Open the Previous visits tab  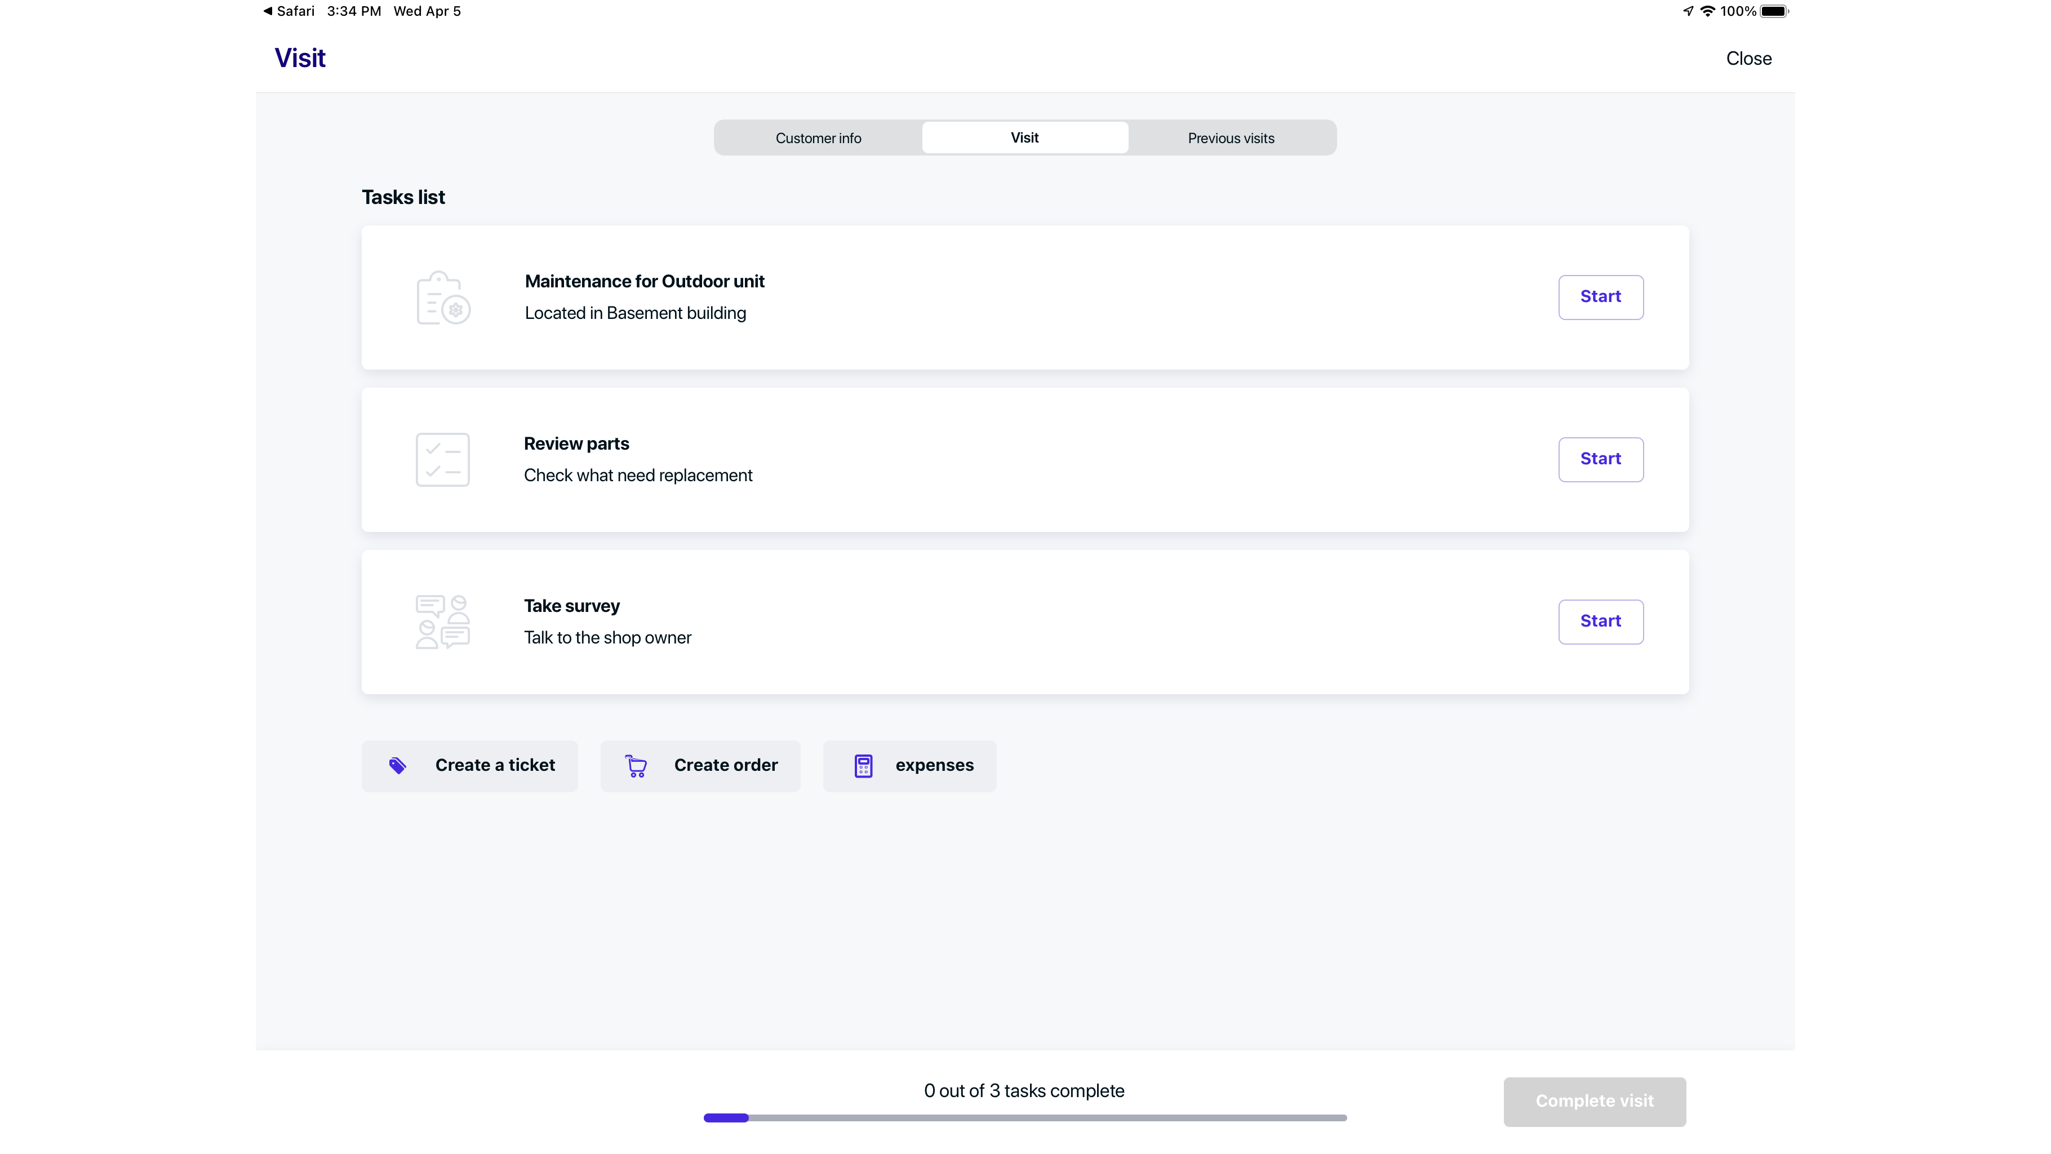tap(1231, 138)
